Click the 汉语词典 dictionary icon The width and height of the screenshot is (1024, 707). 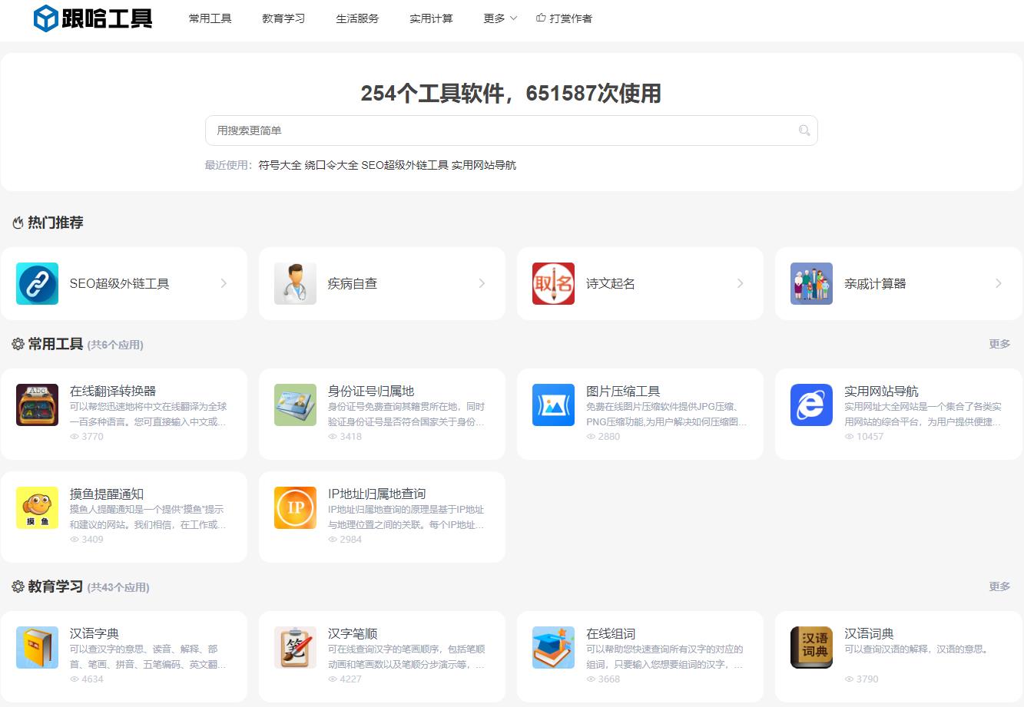pos(811,647)
